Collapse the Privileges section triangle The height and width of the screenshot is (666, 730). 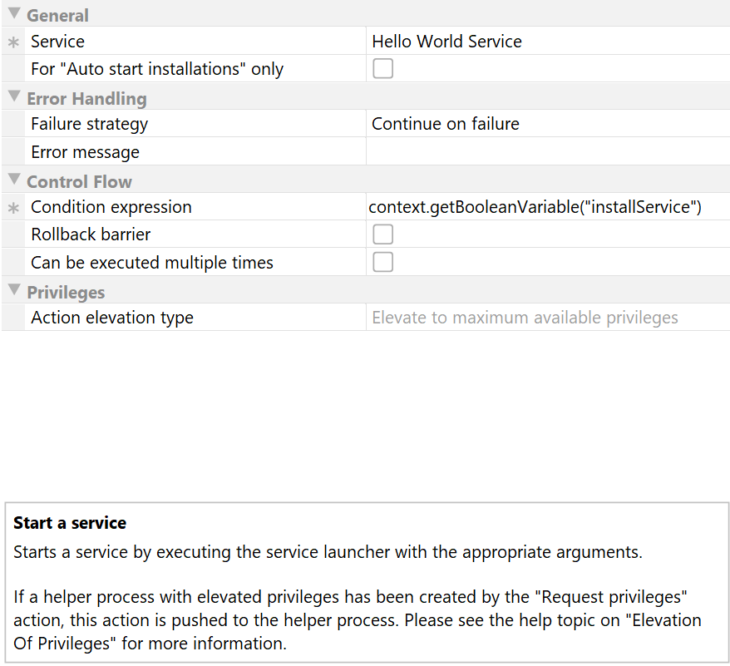pyautogui.click(x=14, y=290)
